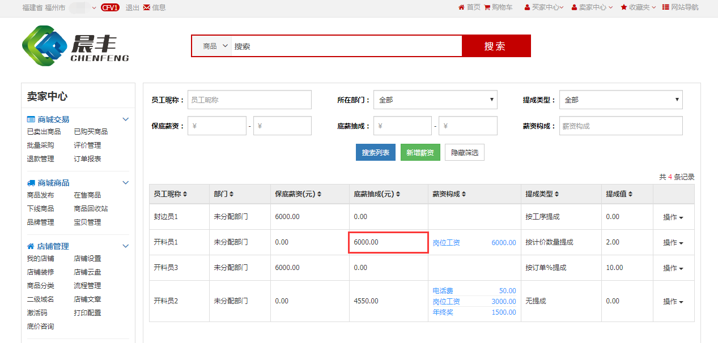Image resolution: width=718 pixels, height=343 pixels.
Task: Sort table by 保底薪资(元) column
Action: pos(319,194)
